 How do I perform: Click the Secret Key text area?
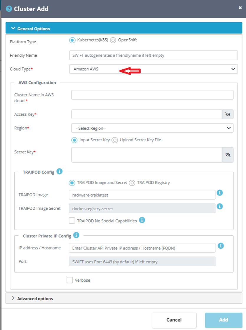pos(147,155)
